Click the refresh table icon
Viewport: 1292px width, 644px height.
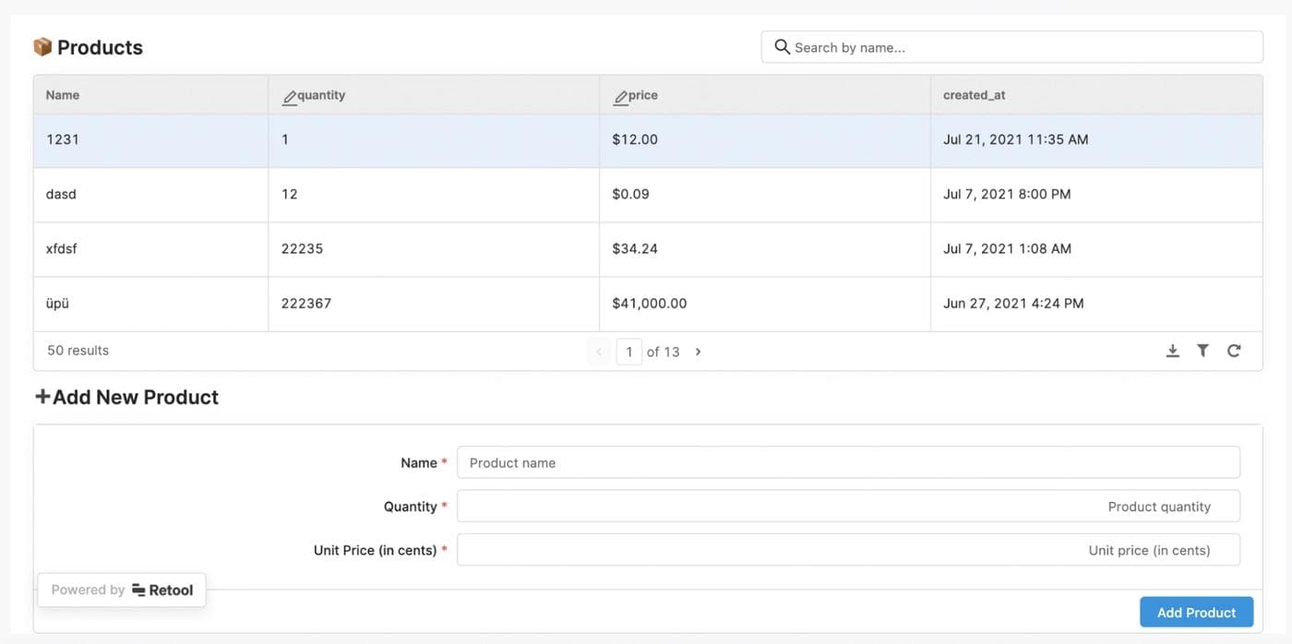click(x=1234, y=351)
